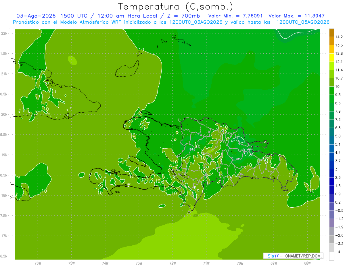The width and height of the screenshot is (345, 267).
Task: Click the '72W' longitude axis label
Action: pos(172,263)
